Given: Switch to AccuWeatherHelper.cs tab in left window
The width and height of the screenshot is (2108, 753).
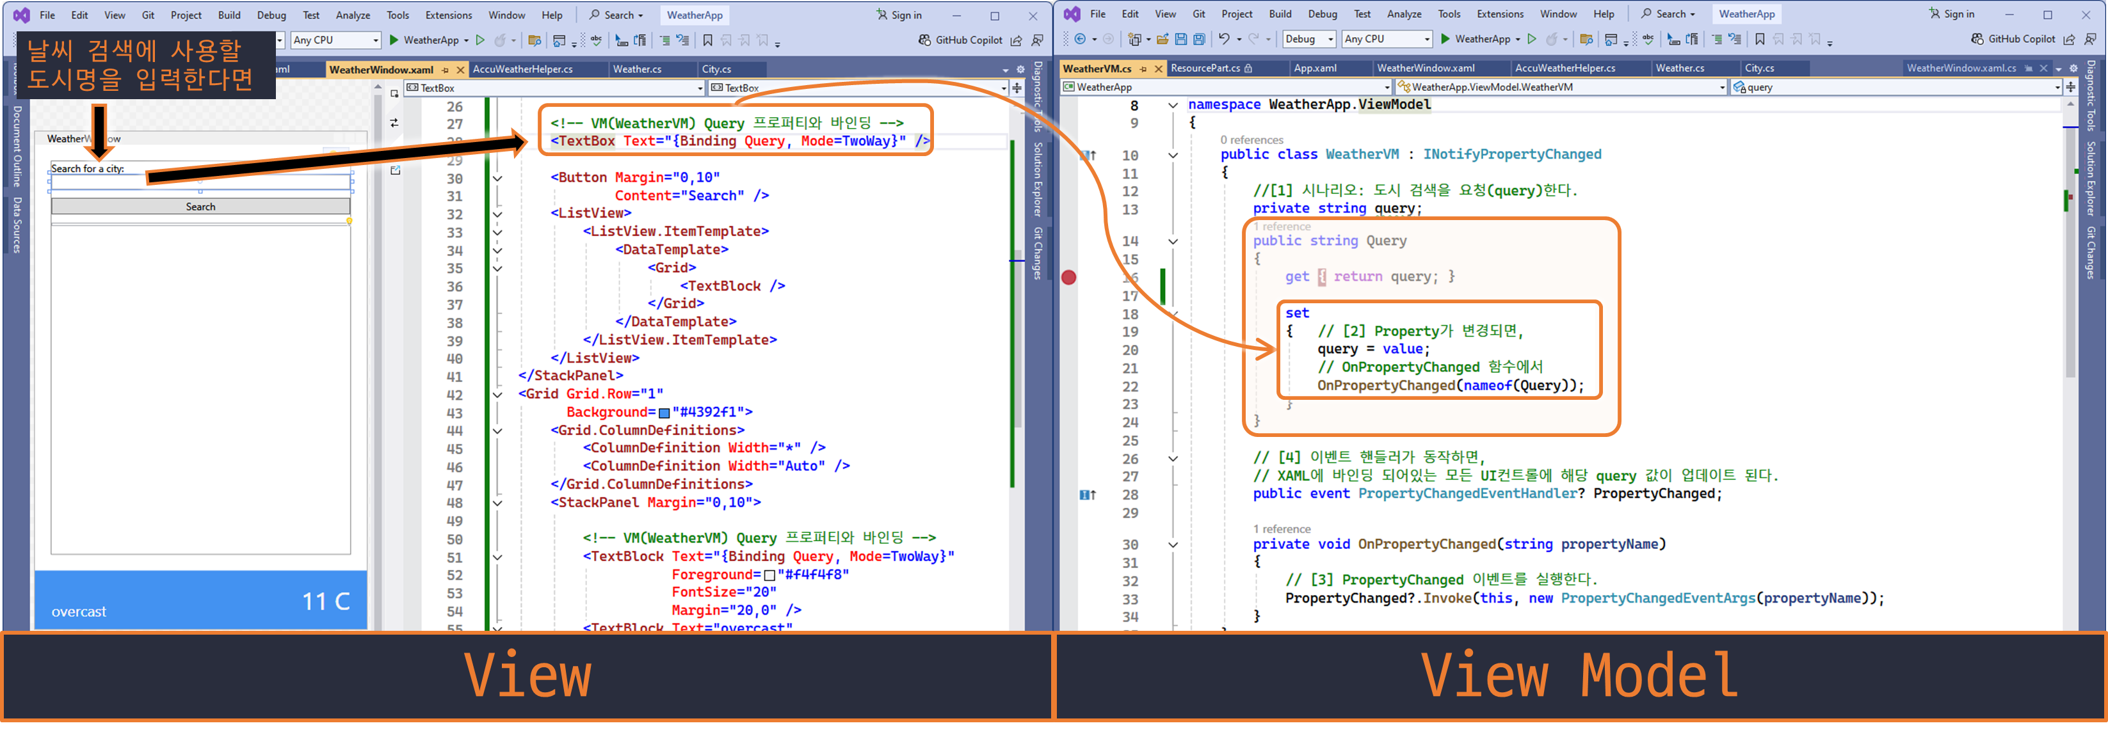Looking at the screenshot, I should 522,70.
